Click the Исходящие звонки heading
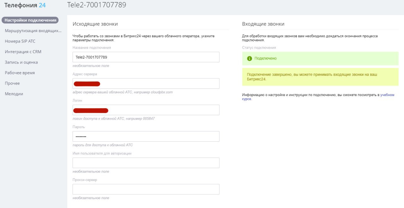This screenshot has height=208, width=404. click(x=95, y=24)
